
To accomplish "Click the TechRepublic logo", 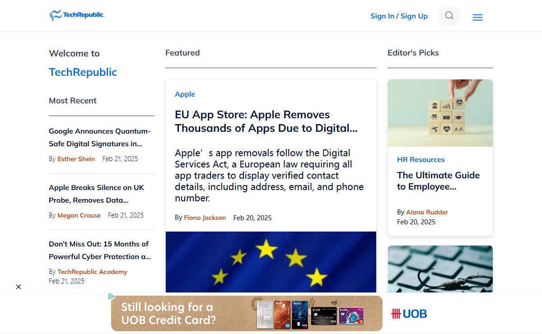I will (77, 16).
